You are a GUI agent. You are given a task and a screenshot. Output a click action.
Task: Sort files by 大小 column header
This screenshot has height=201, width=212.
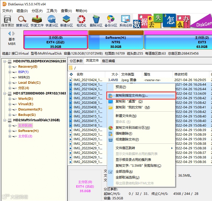(x=112, y=74)
